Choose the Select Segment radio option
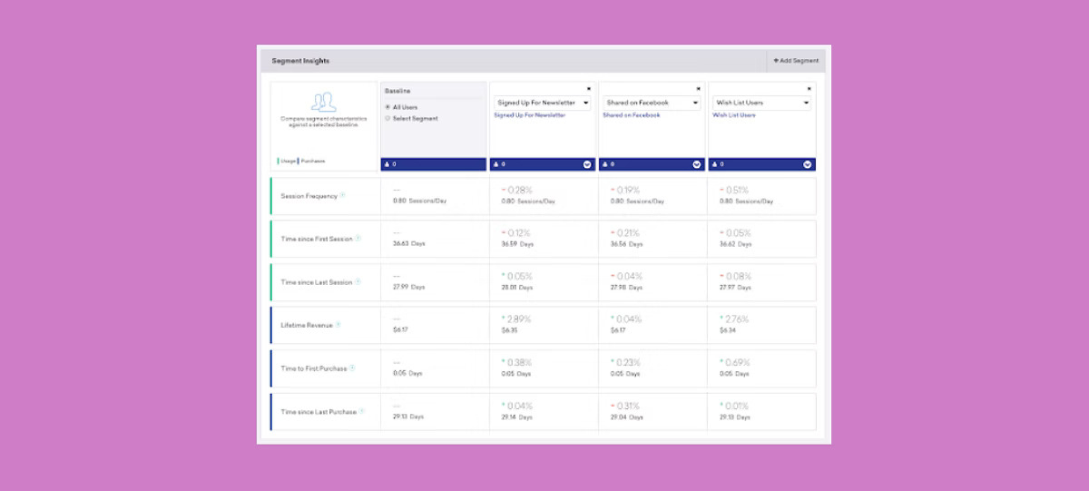 pos(388,118)
